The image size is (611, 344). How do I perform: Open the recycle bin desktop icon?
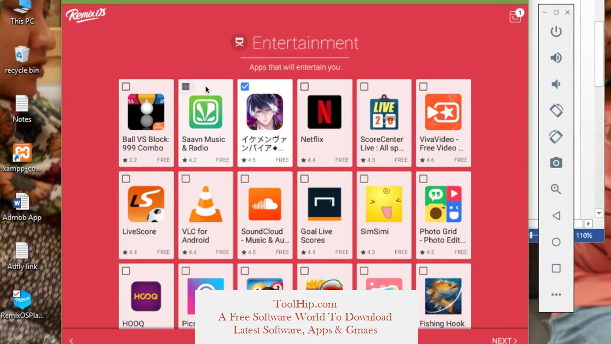tap(22, 60)
